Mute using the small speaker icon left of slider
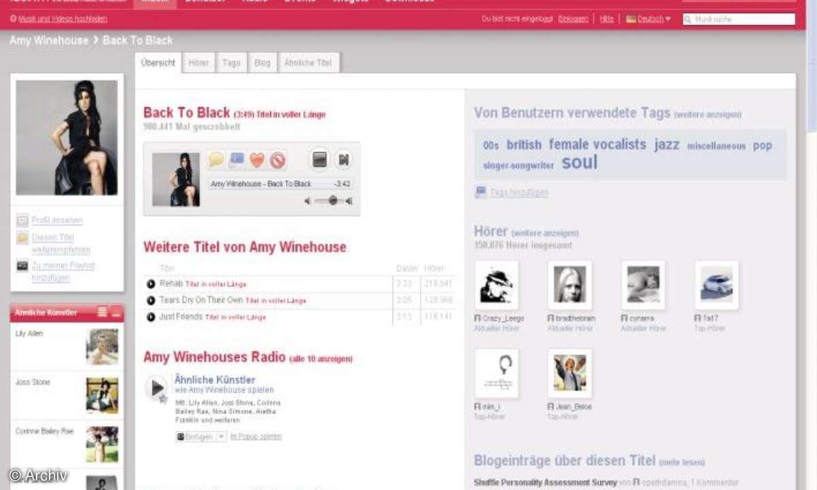Screen dimensions: 817x490 (308, 201)
